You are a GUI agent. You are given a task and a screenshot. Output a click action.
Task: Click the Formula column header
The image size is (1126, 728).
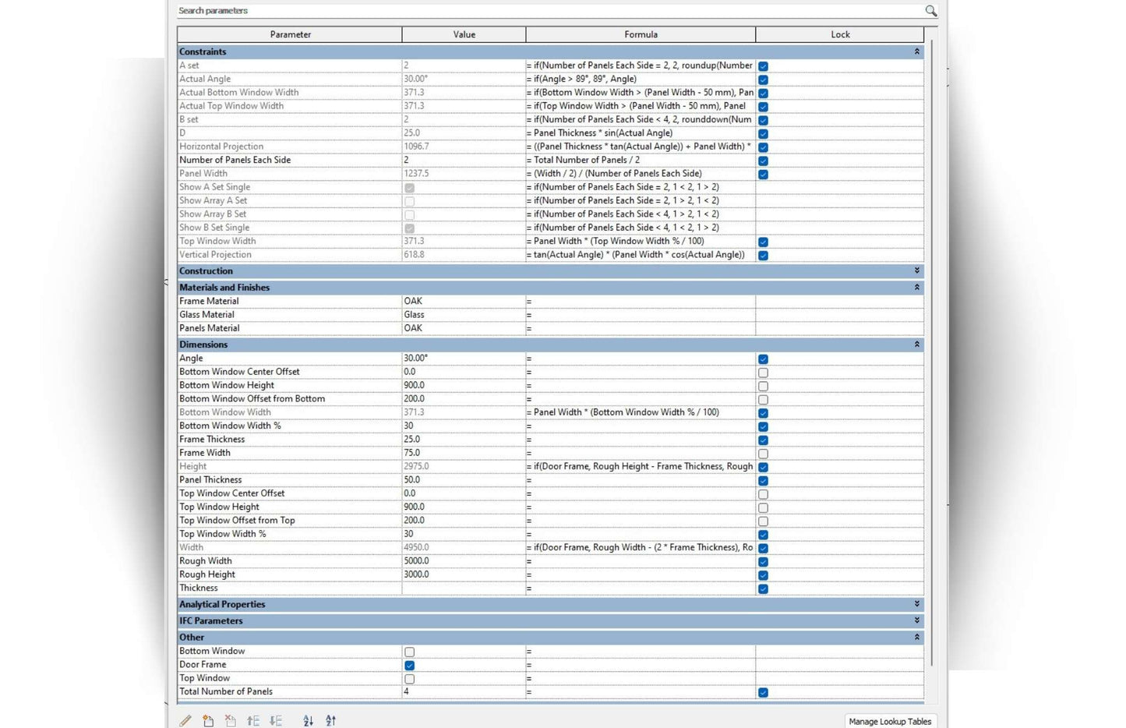coord(641,34)
